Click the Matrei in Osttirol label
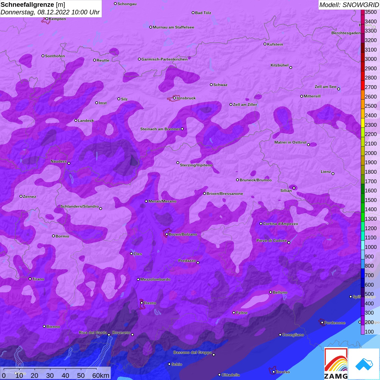The image size is (380, 380). pos(290,142)
